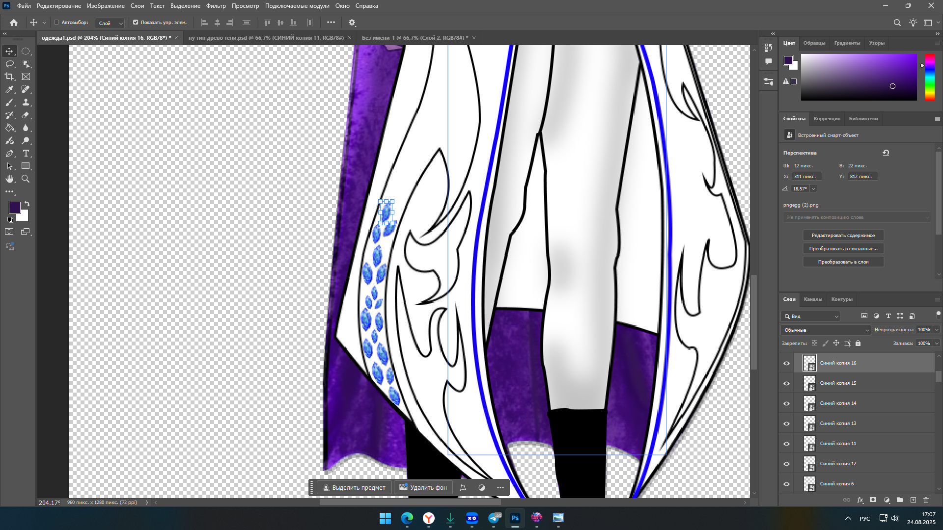Click the Удалить фон button
The width and height of the screenshot is (943, 530).
point(423,487)
